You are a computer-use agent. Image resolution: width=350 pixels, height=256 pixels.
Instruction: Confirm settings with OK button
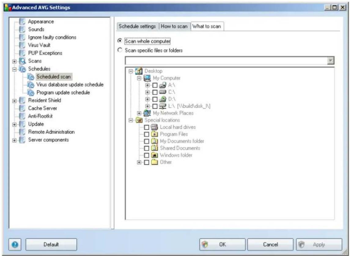[x=222, y=245]
